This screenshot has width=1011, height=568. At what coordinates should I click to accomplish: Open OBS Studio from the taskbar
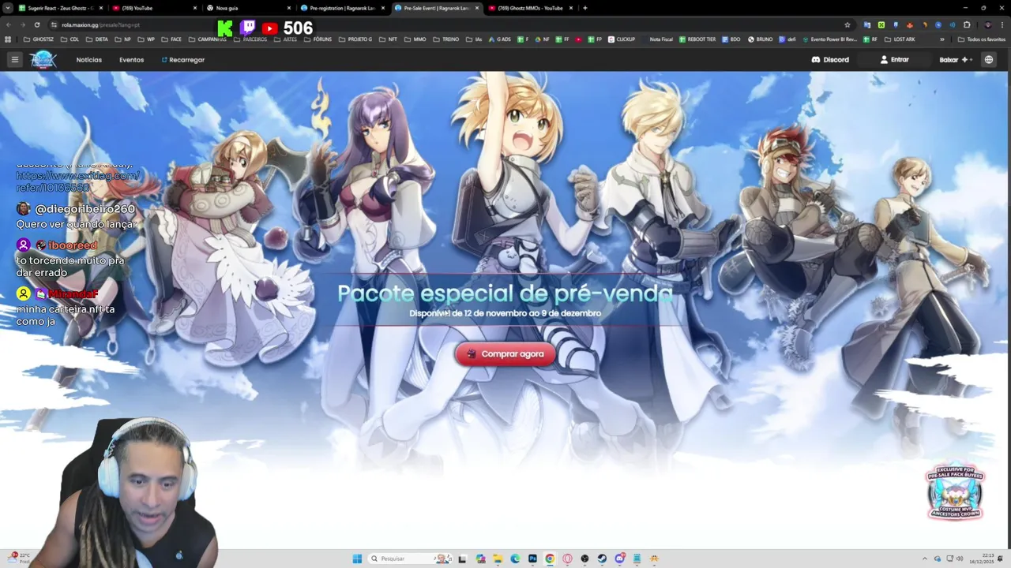click(584, 559)
